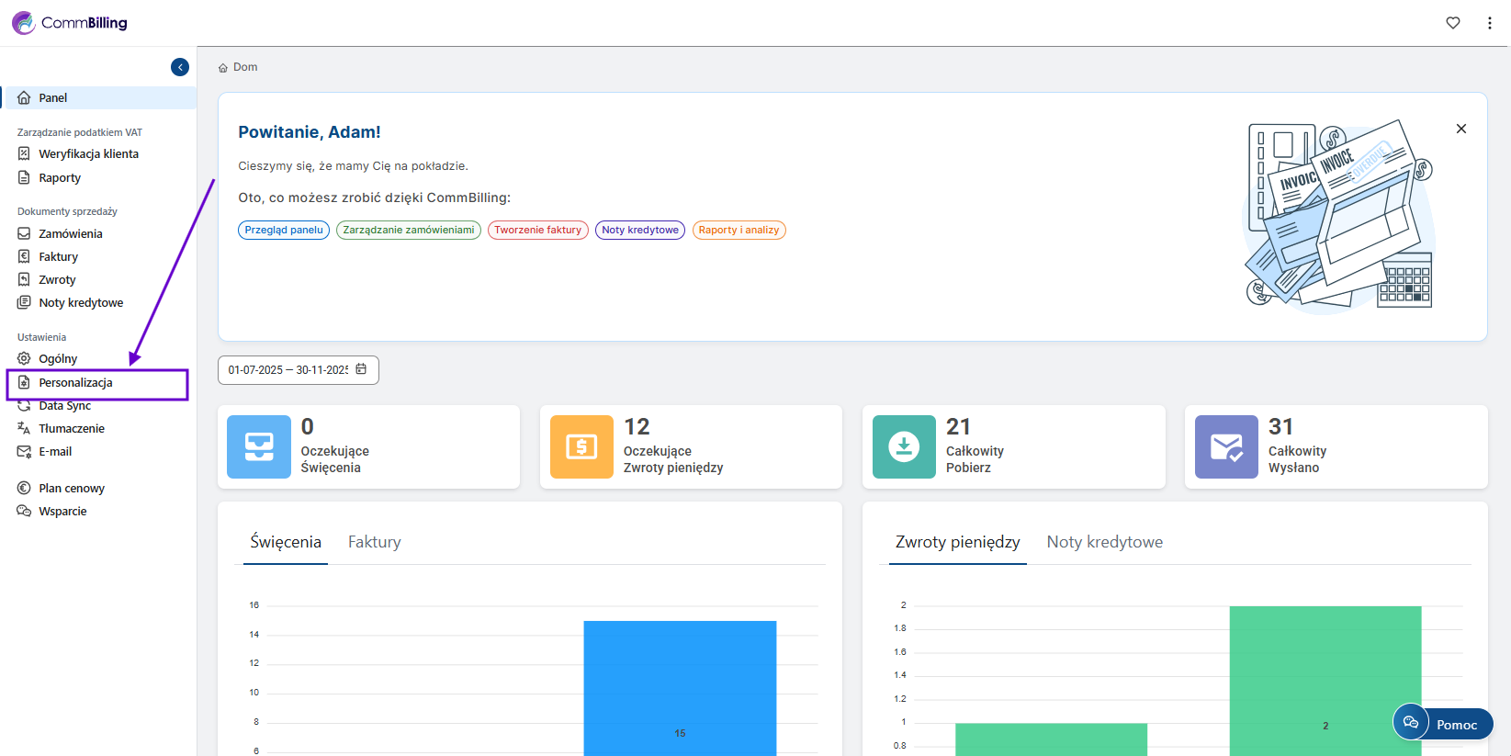The image size is (1511, 756).
Task: Click the Tworzenie faktury tag
Action: click(x=537, y=231)
